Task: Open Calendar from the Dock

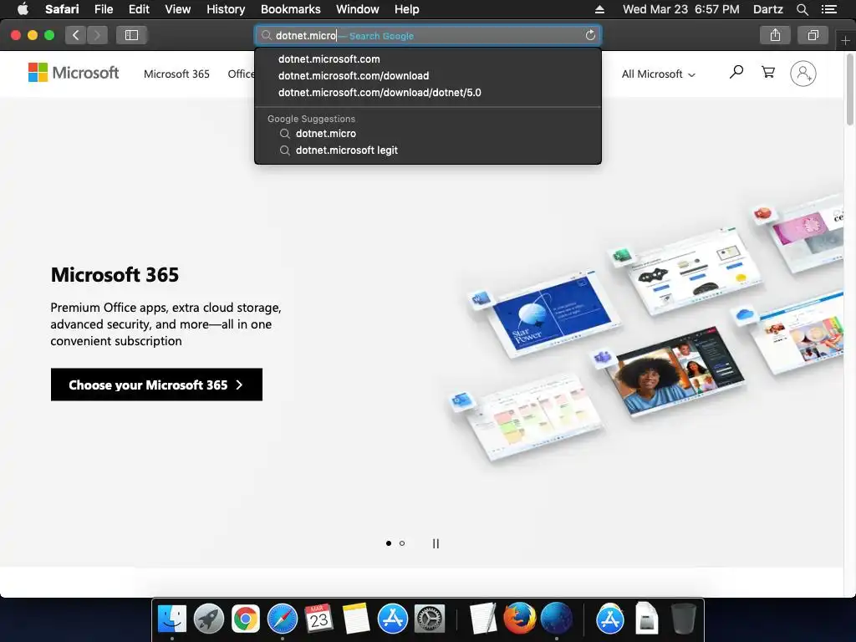Action: pos(318,619)
